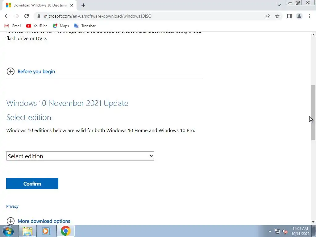Show hidden system tray icons
Screen dimensions: 316x237
270,231
